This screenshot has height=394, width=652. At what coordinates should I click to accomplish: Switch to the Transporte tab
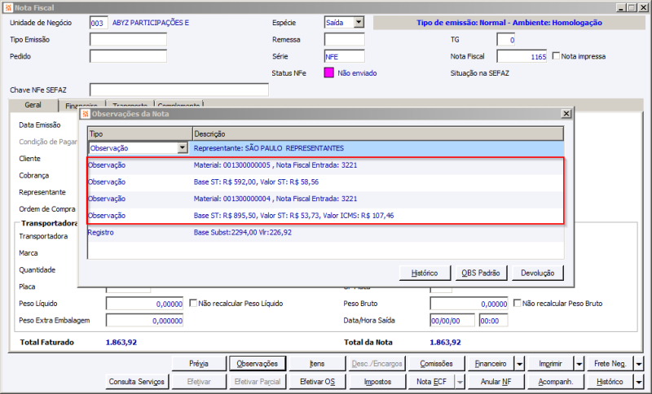(x=130, y=106)
